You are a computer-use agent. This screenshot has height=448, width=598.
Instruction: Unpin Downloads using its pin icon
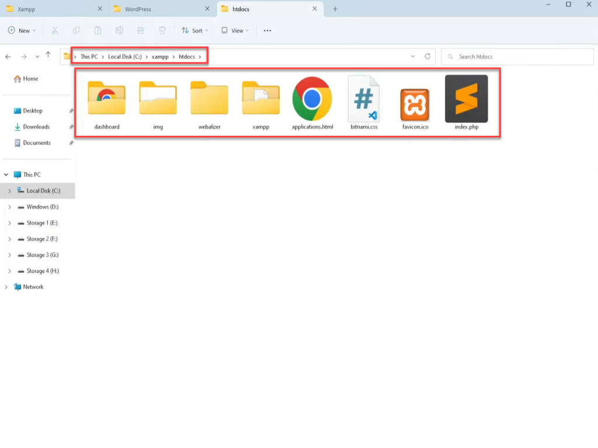point(71,127)
